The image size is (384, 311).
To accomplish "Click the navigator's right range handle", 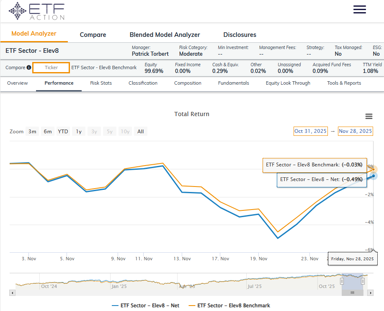I will click(363, 281).
